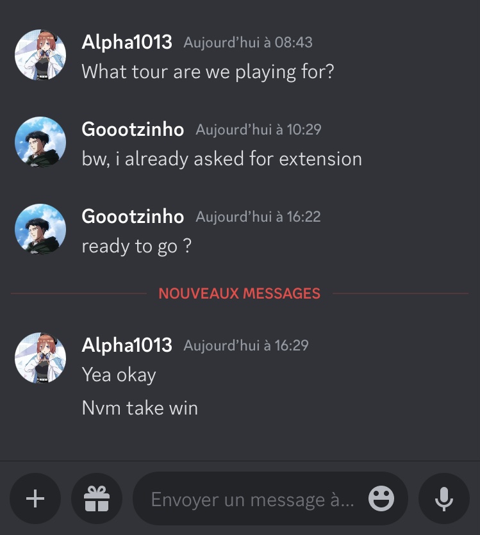Open Alpha1013's avatar on 16:29 message

[40, 358]
